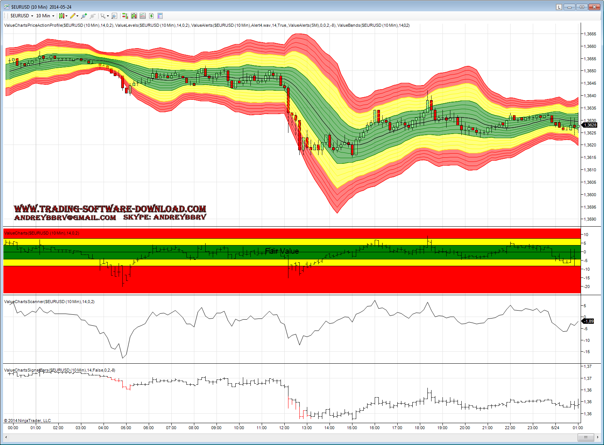This screenshot has height=445, width=604.
Task: Open the Indicators icon in toolbar
Action: [x=134, y=16]
